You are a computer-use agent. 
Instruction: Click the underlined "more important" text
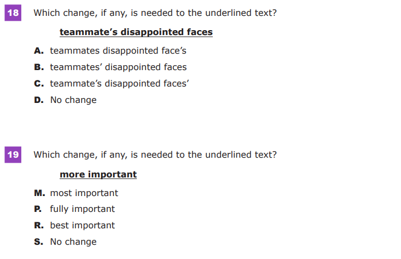pos(98,175)
